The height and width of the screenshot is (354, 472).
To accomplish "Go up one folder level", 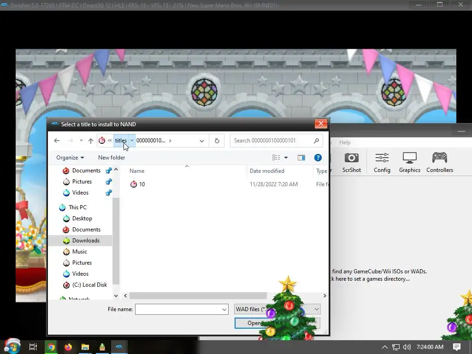I will coord(91,141).
